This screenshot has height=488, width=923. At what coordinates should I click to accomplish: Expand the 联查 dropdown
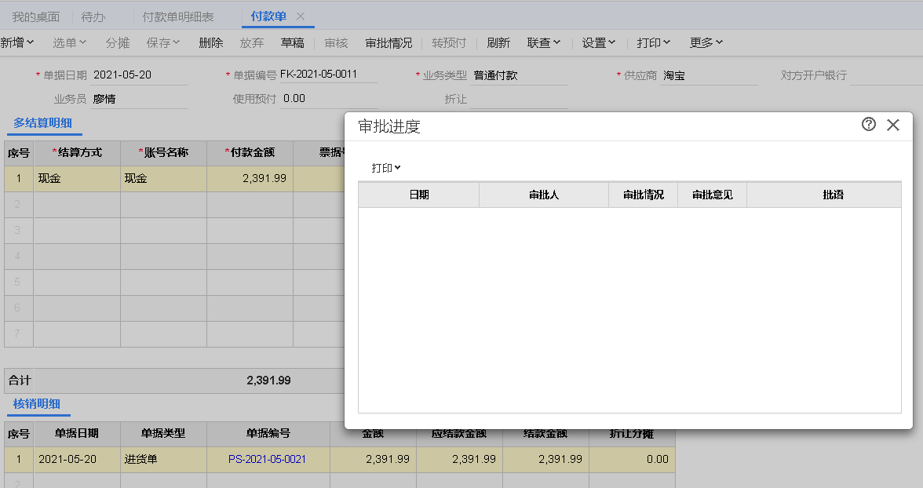pyautogui.click(x=544, y=42)
